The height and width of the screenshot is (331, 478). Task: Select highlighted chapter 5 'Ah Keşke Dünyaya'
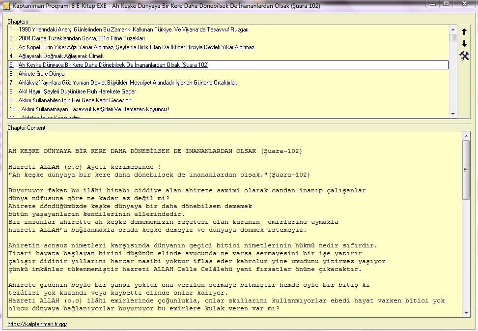(x=113, y=65)
